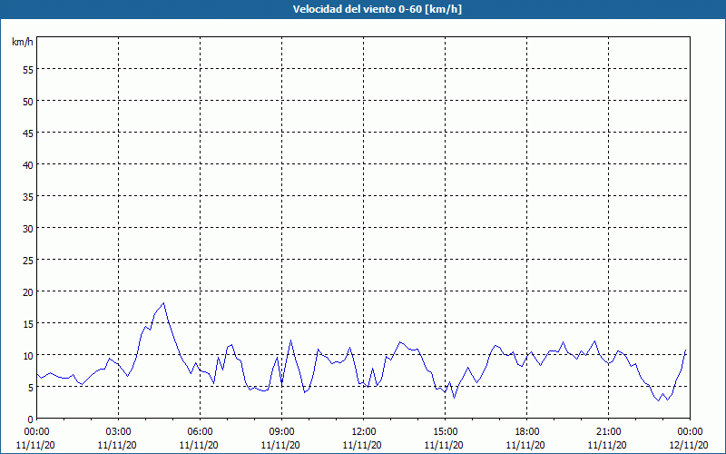This screenshot has height=454, width=726.
Task: Select the y-axis value "45"
Action: (28, 133)
